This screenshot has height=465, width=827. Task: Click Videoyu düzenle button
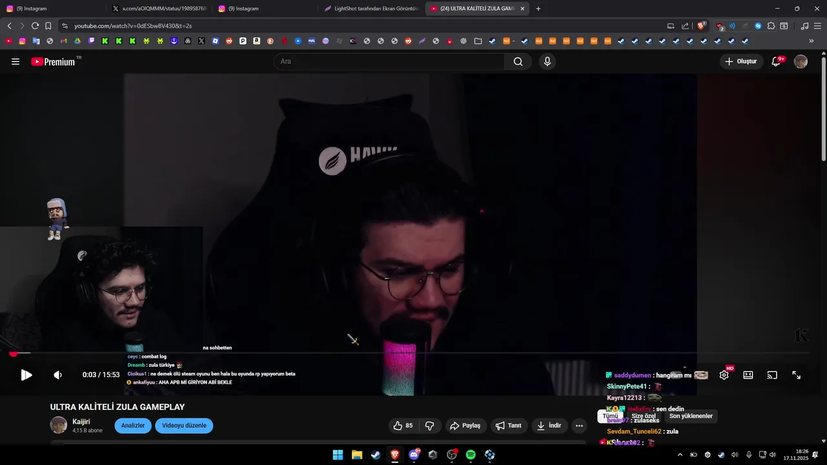[x=184, y=426]
